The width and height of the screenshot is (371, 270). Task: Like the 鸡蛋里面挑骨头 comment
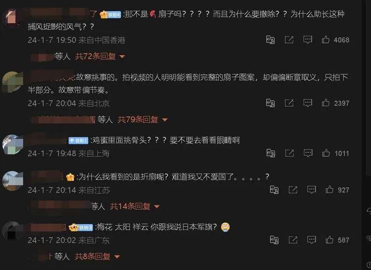pos(326,153)
